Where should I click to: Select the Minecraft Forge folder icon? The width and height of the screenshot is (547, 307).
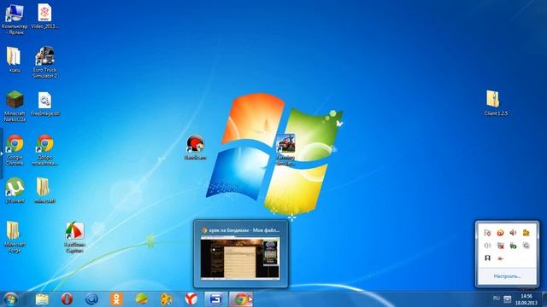point(15,237)
